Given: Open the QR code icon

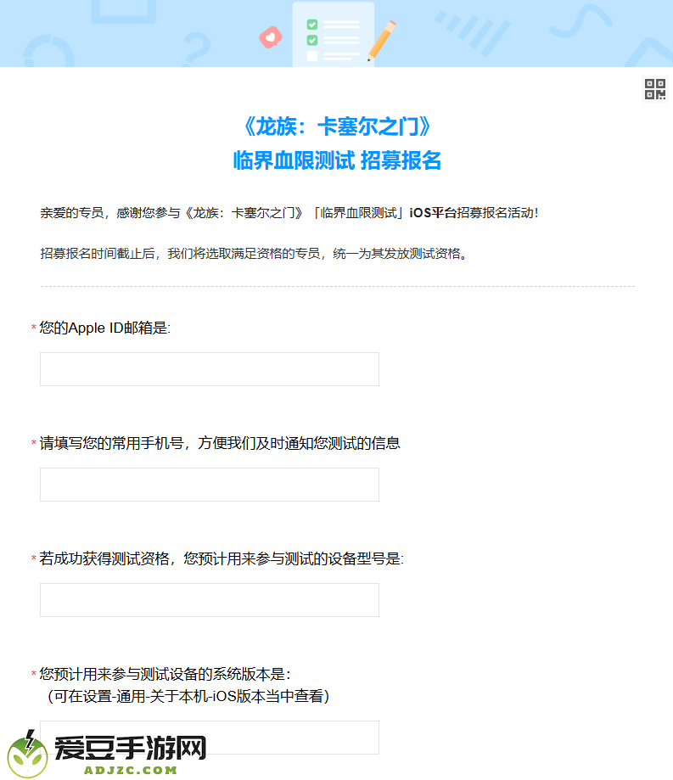Looking at the screenshot, I should pos(654,89).
